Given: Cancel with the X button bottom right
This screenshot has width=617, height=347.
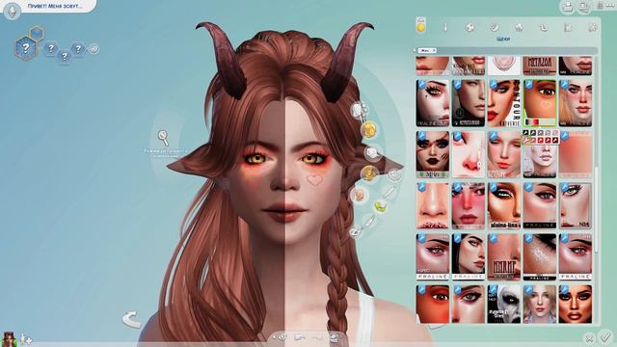Looking at the screenshot, I should [x=589, y=337].
